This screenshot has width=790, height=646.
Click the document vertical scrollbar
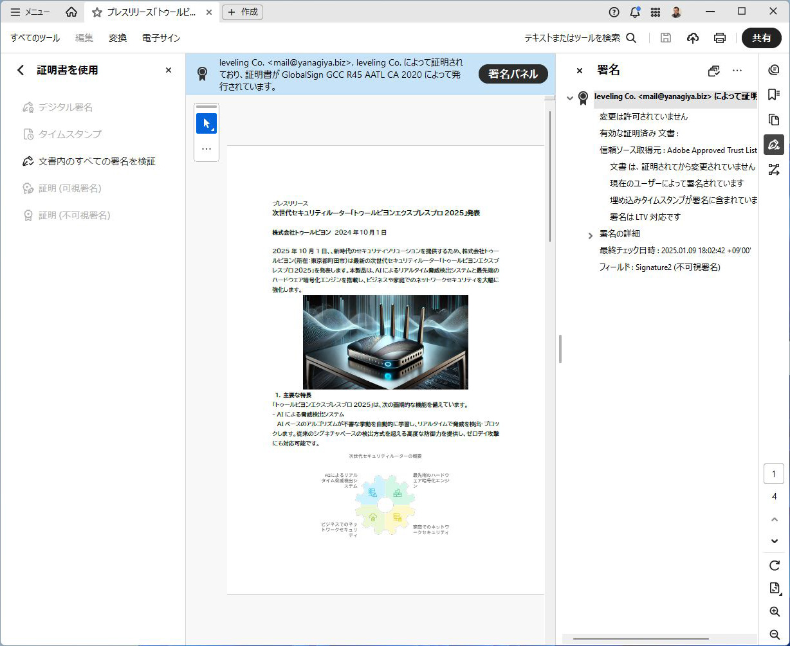pyautogui.click(x=549, y=175)
